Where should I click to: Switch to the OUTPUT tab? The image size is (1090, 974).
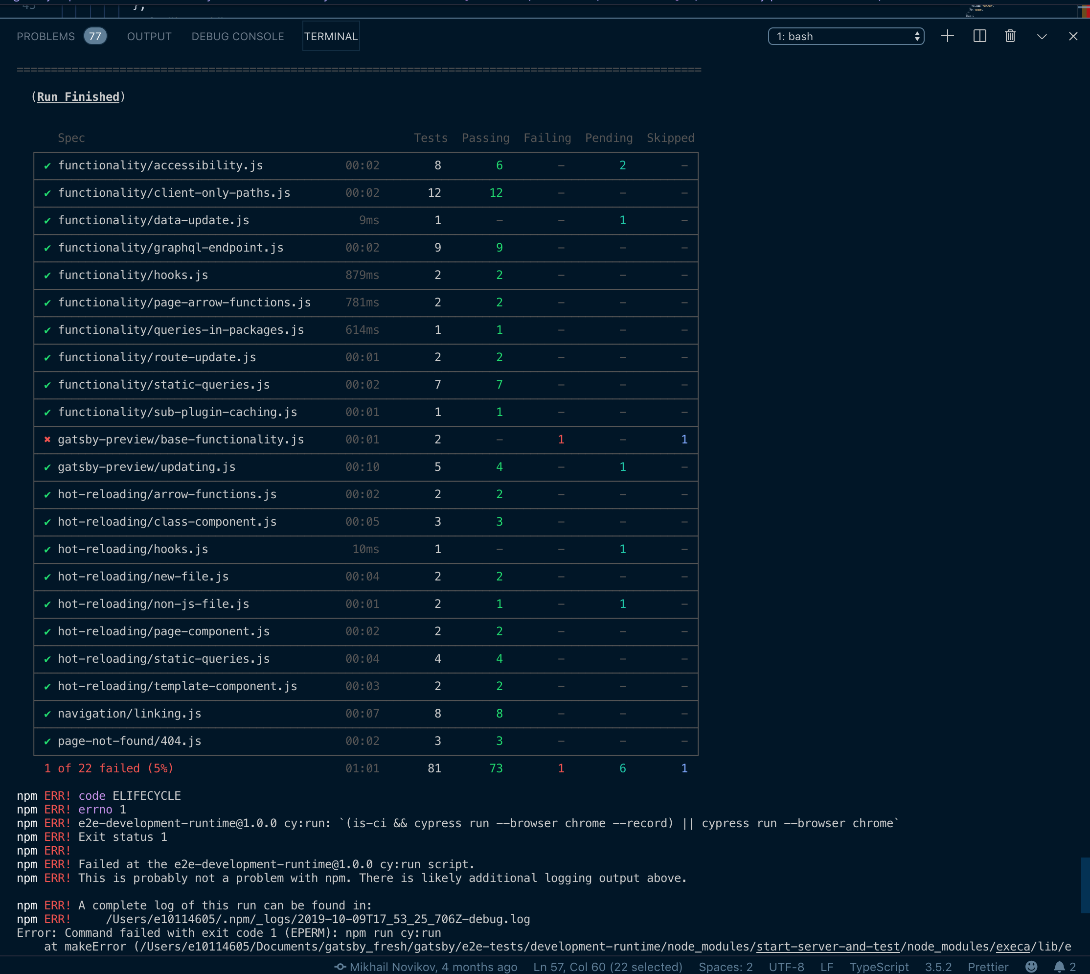[149, 36]
